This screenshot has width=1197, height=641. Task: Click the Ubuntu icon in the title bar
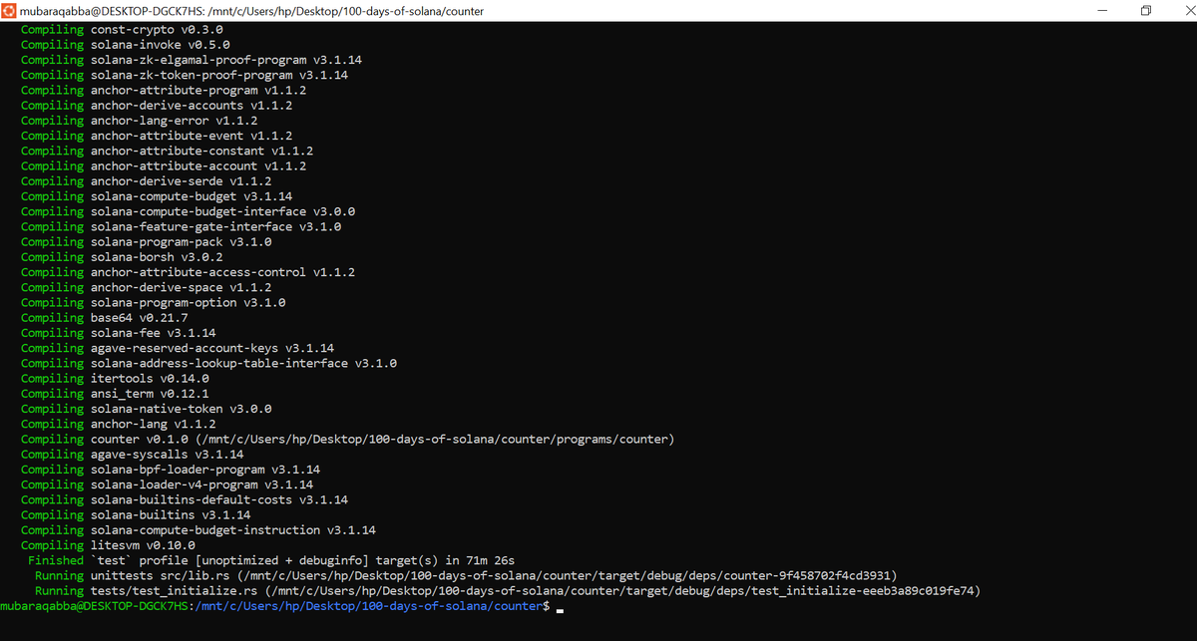tap(9, 10)
